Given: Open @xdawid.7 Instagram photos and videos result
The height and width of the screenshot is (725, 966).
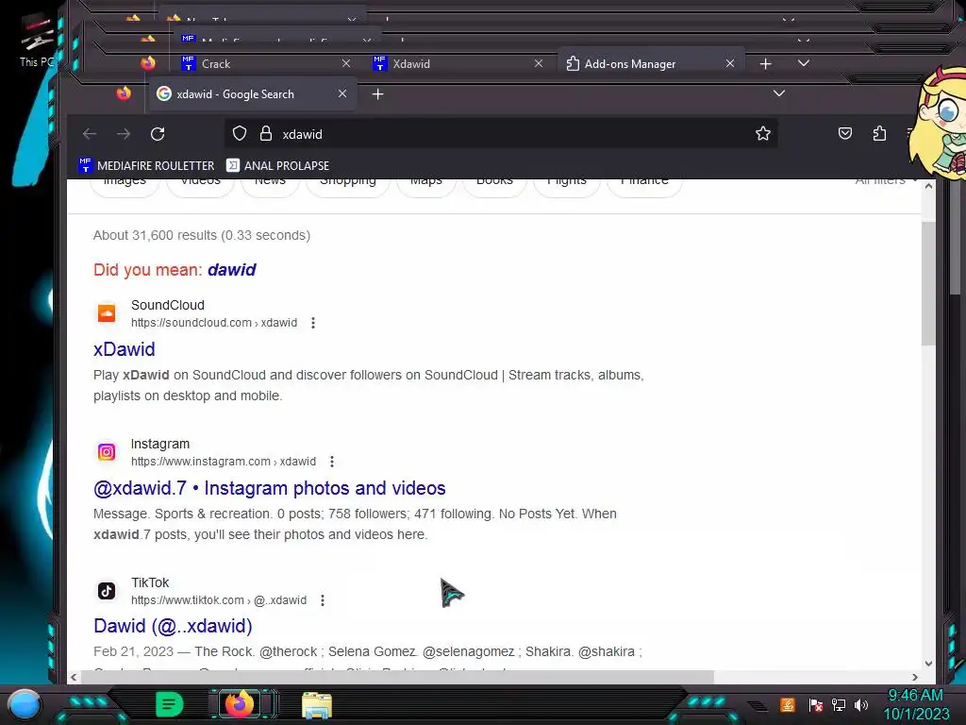Looking at the screenshot, I should [269, 488].
